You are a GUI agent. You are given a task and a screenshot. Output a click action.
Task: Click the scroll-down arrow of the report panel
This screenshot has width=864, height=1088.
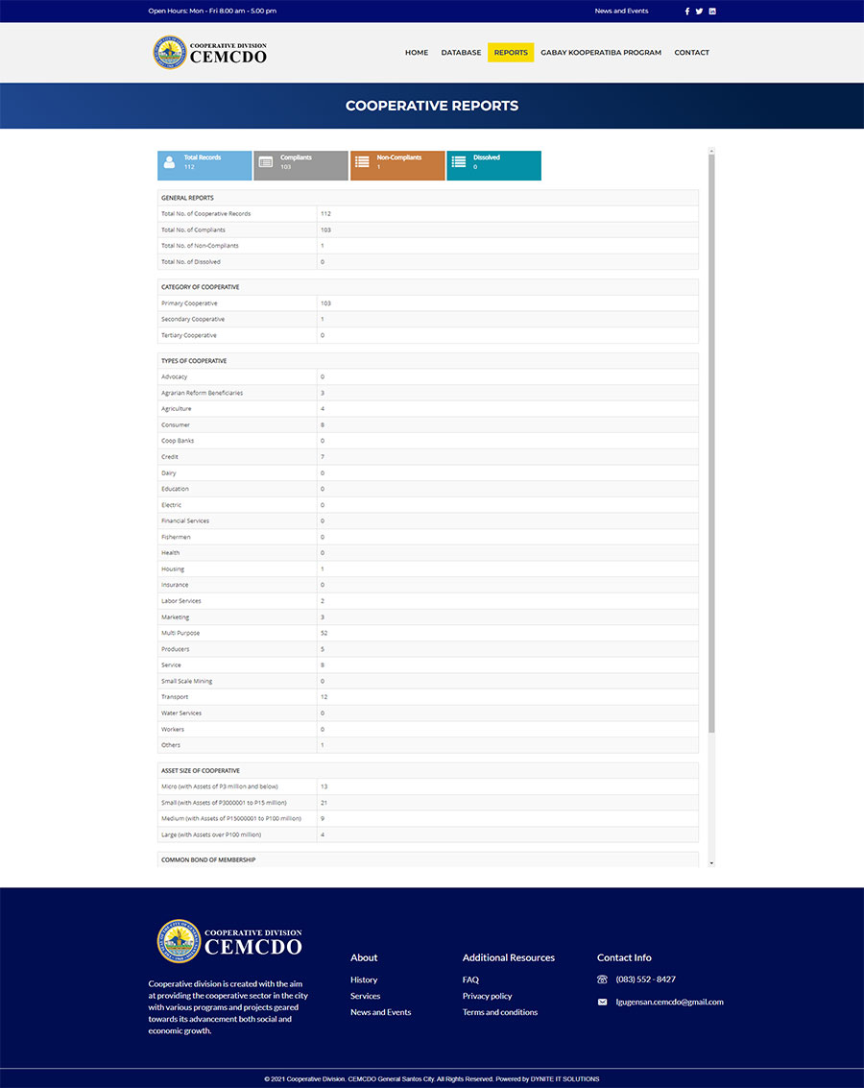tap(711, 863)
